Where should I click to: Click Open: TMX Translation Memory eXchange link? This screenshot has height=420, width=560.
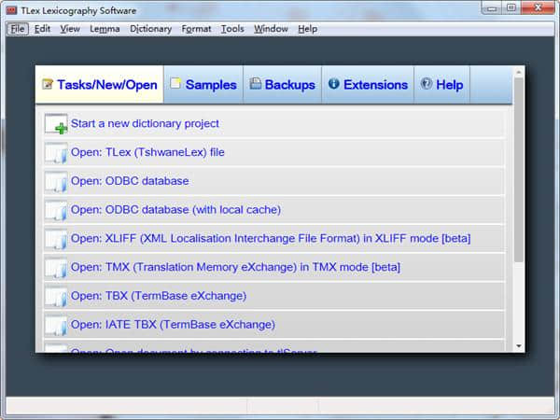tap(235, 267)
